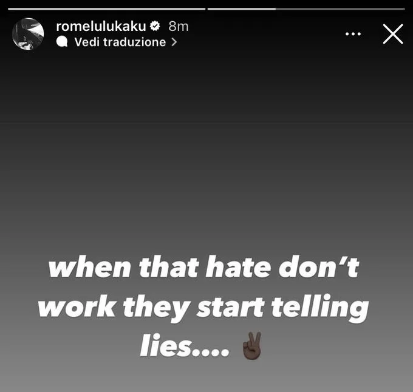Close the story with the X icon
This screenshot has height=392, width=413.
click(x=393, y=34)
